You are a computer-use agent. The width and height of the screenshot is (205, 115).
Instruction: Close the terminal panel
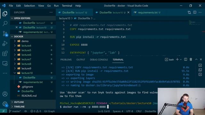click(201, 59)
